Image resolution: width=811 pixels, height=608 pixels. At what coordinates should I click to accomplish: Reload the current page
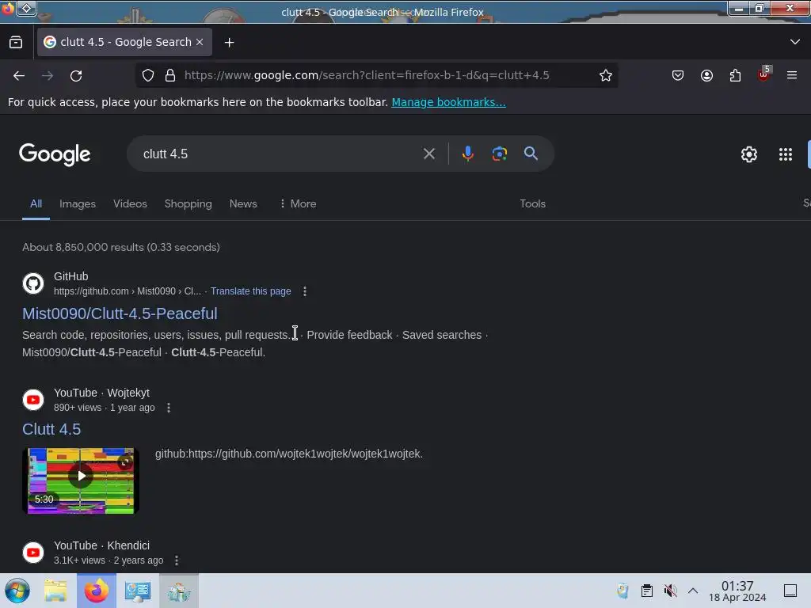click(x=76, y=76)
